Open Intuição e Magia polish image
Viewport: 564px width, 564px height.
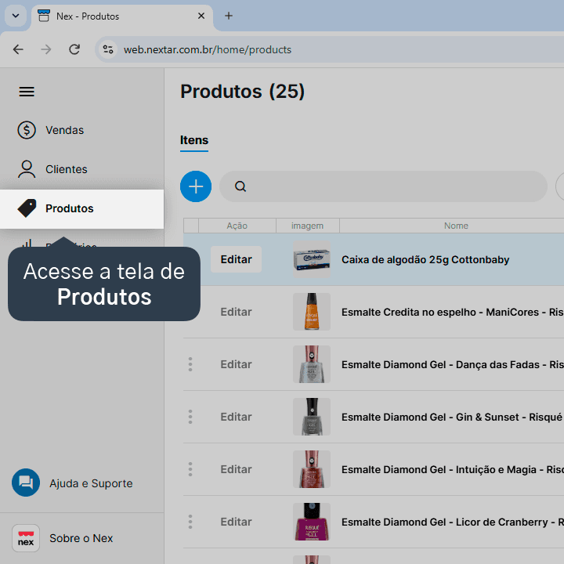pos(312,469)
